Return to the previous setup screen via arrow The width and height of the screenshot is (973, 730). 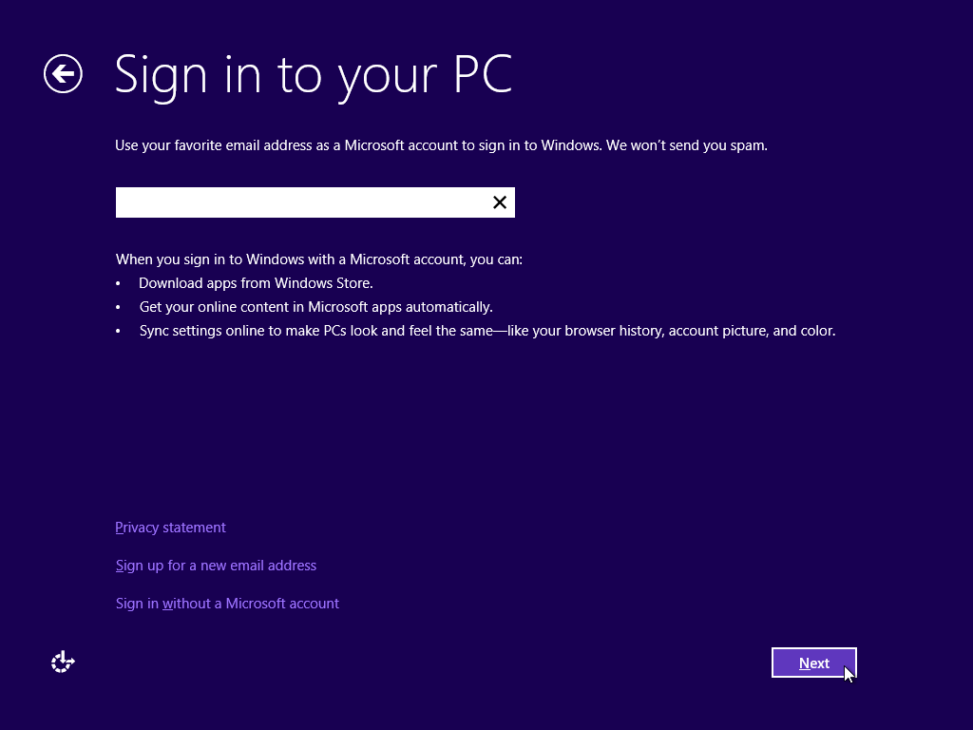pos(63,73)
